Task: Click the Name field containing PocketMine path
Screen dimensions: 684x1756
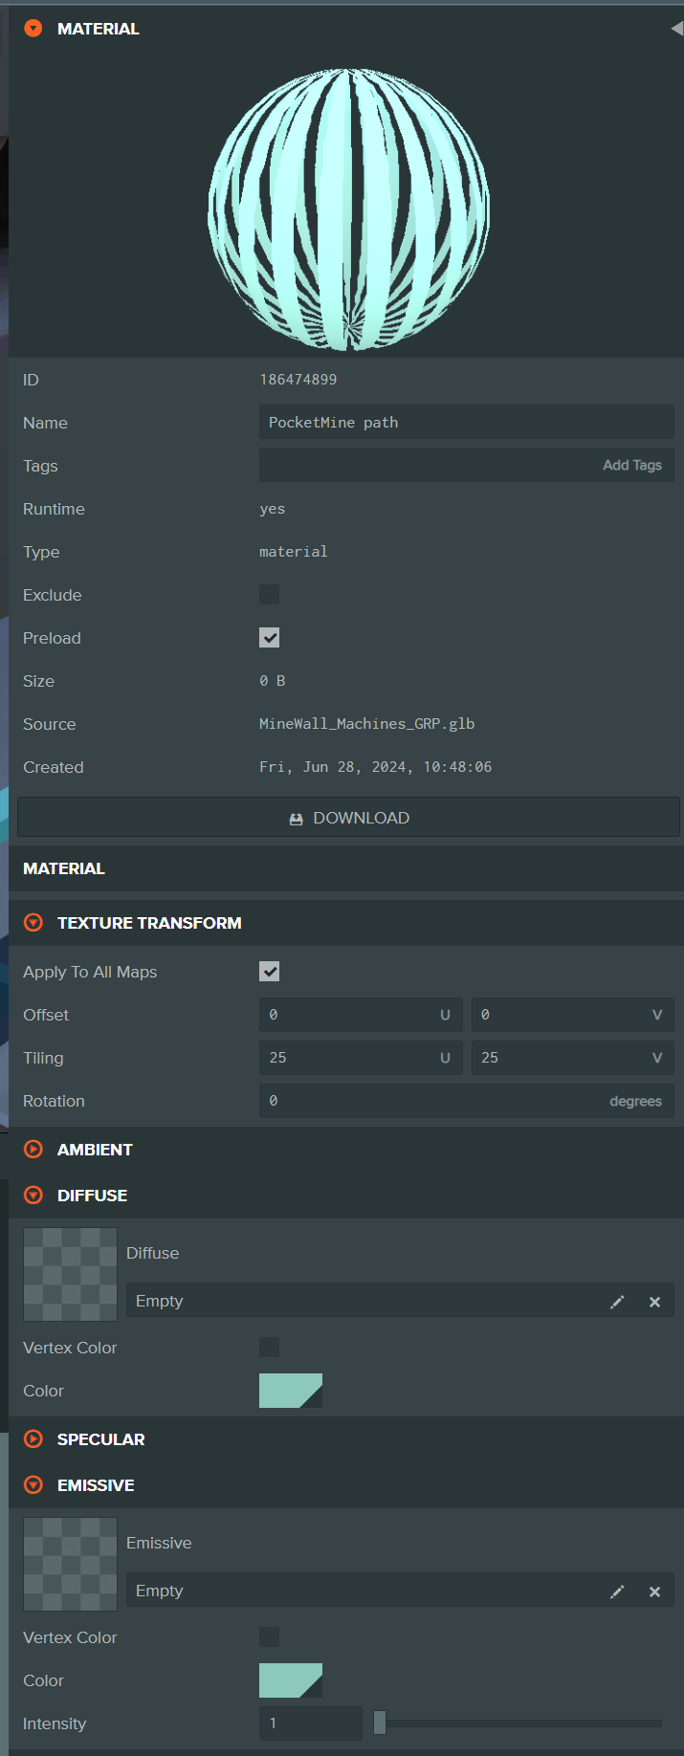Action: click(466, 423)
